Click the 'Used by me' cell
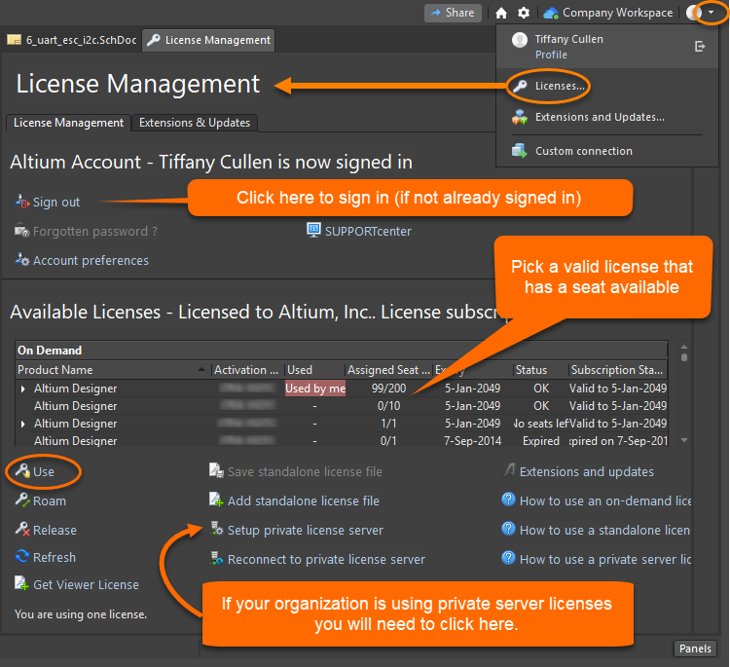 315,389
